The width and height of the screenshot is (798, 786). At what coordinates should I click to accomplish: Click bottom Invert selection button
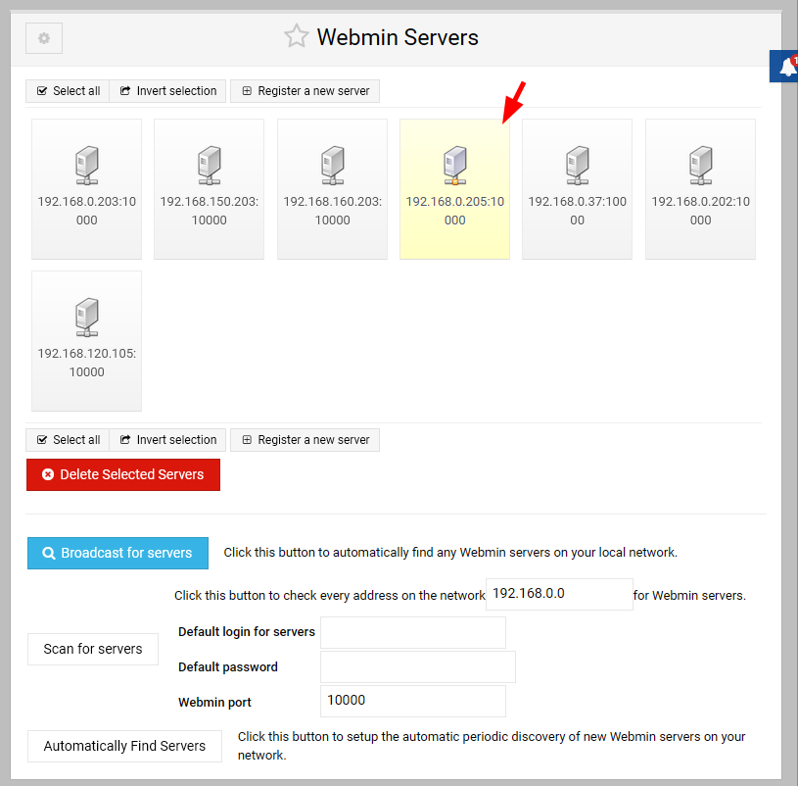pyautogui.click(x=167, y=440)
